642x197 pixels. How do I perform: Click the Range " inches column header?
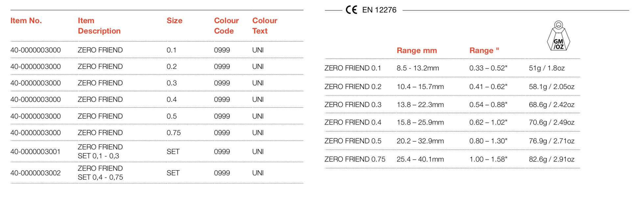coord(484,51)
